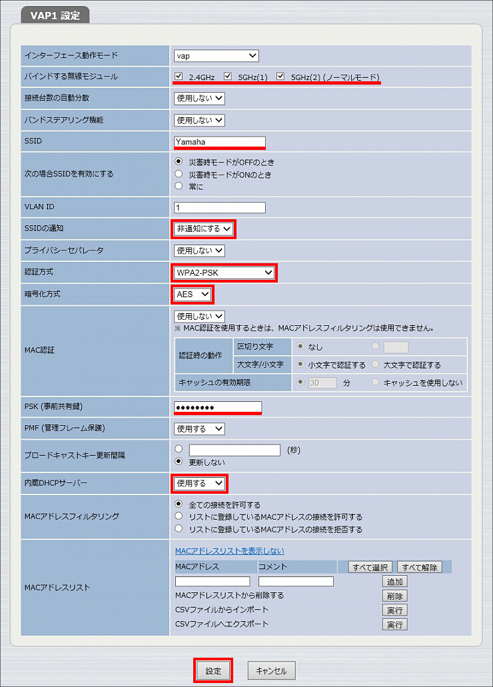Select リストに登録しているMACアドレスの接続を拒否する option
The image size is (493, 687).
pyautogui.click(x=179, y=529)
